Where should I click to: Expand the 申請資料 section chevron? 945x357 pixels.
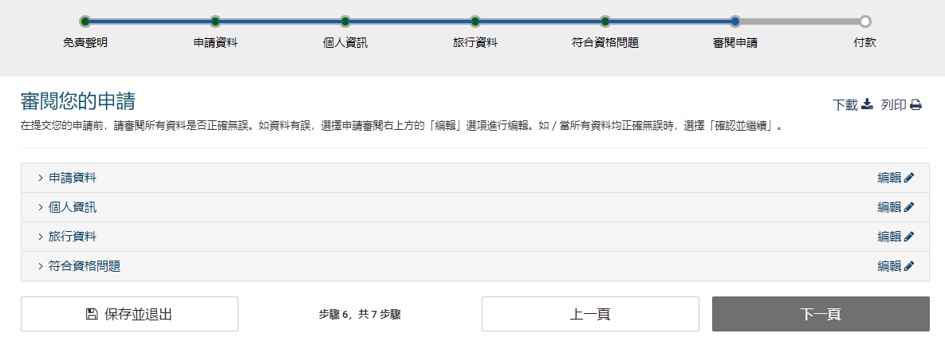coord(41,178)
